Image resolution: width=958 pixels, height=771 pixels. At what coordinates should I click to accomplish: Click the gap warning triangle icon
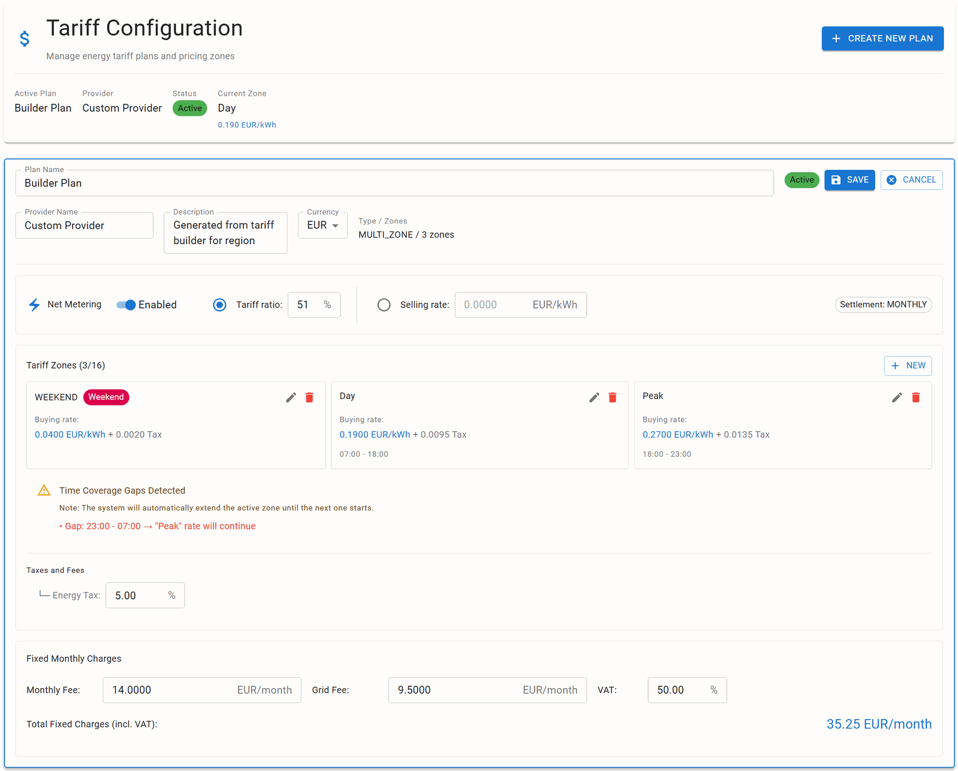click(x=44, y=490)
